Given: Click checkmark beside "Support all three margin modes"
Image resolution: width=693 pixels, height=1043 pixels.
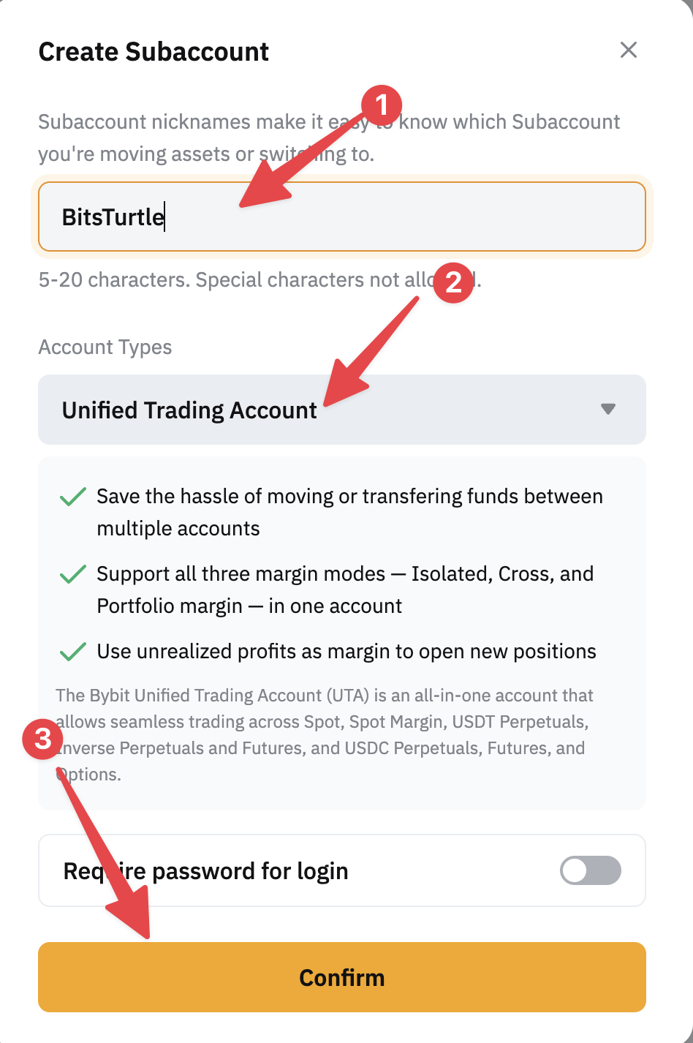Looking at the screenshot, I should (73, 575).
